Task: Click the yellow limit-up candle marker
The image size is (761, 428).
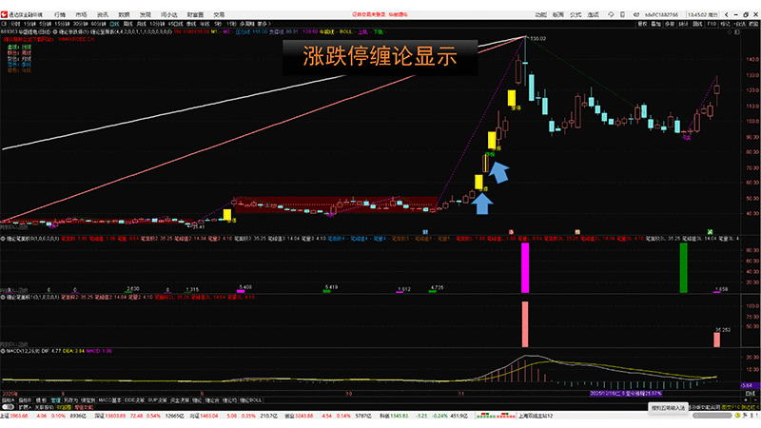Action: point(511,98)
